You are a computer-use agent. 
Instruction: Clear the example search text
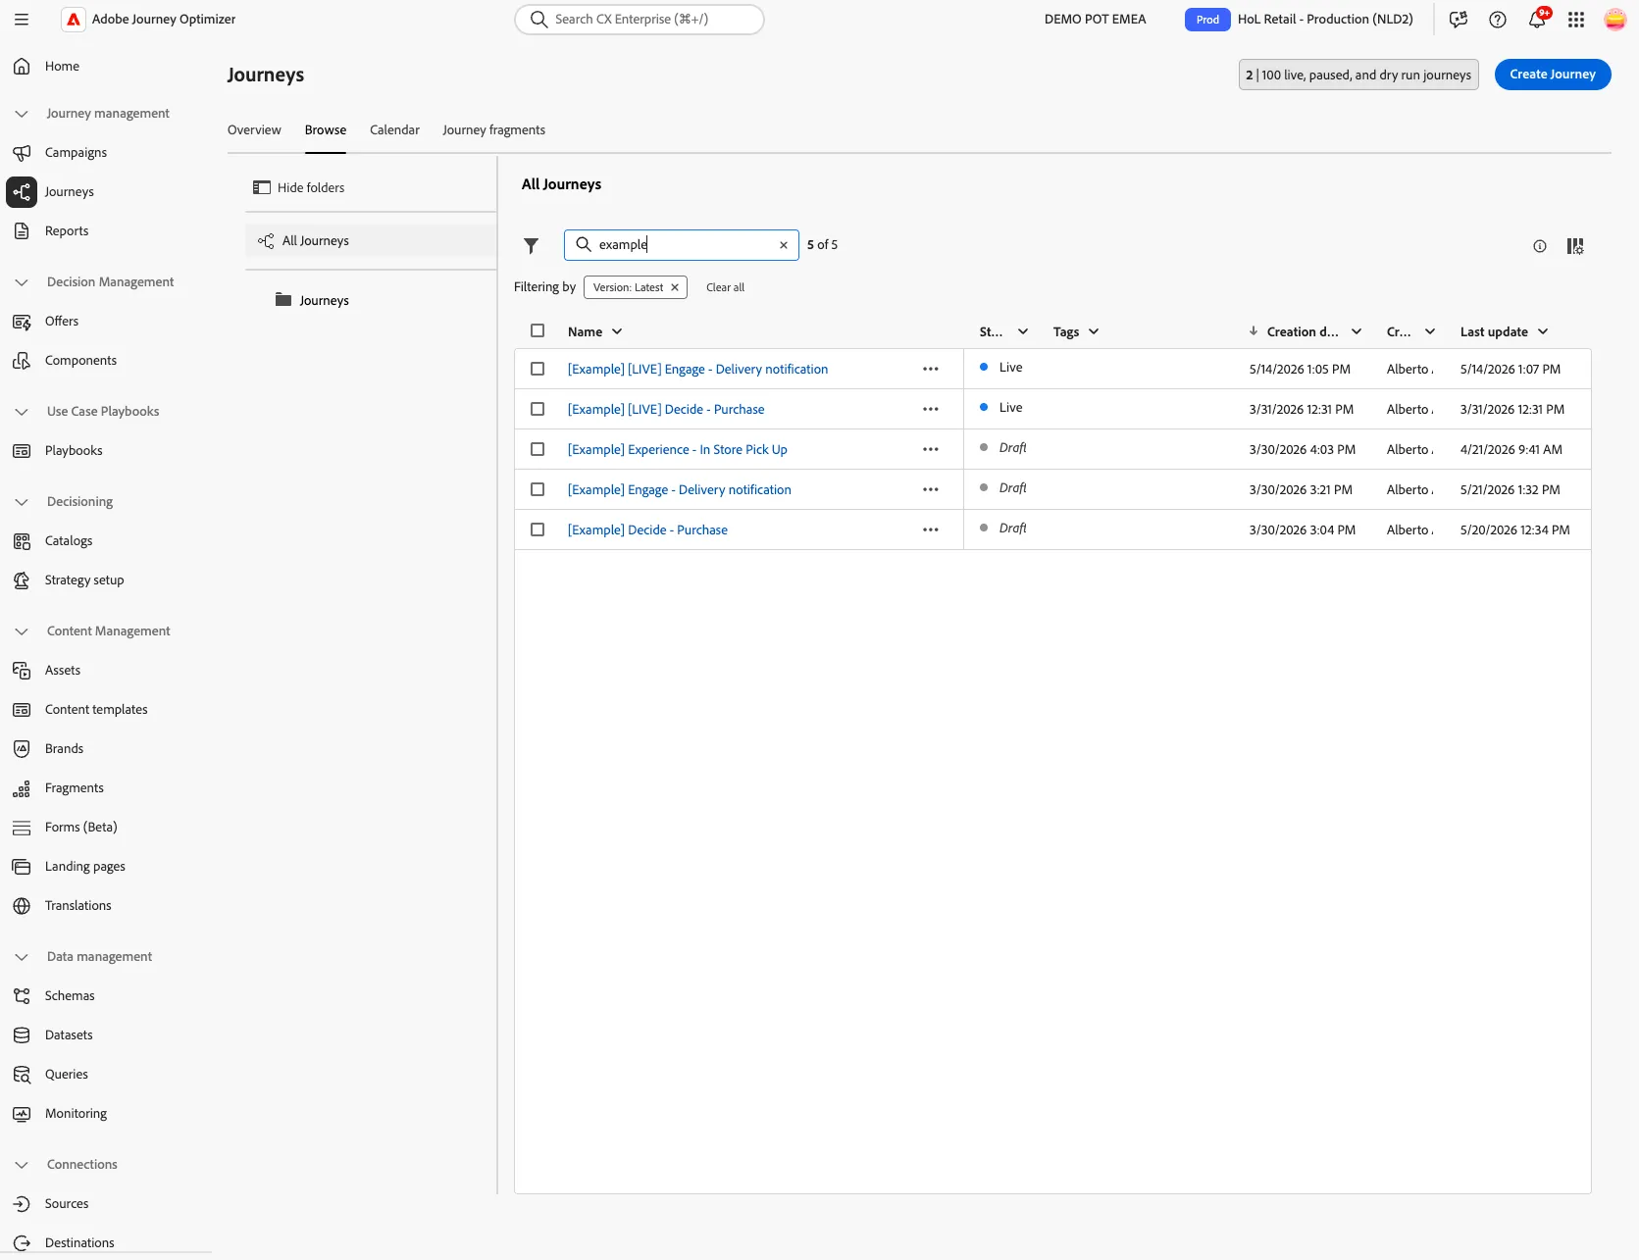(x=784, y=245)
